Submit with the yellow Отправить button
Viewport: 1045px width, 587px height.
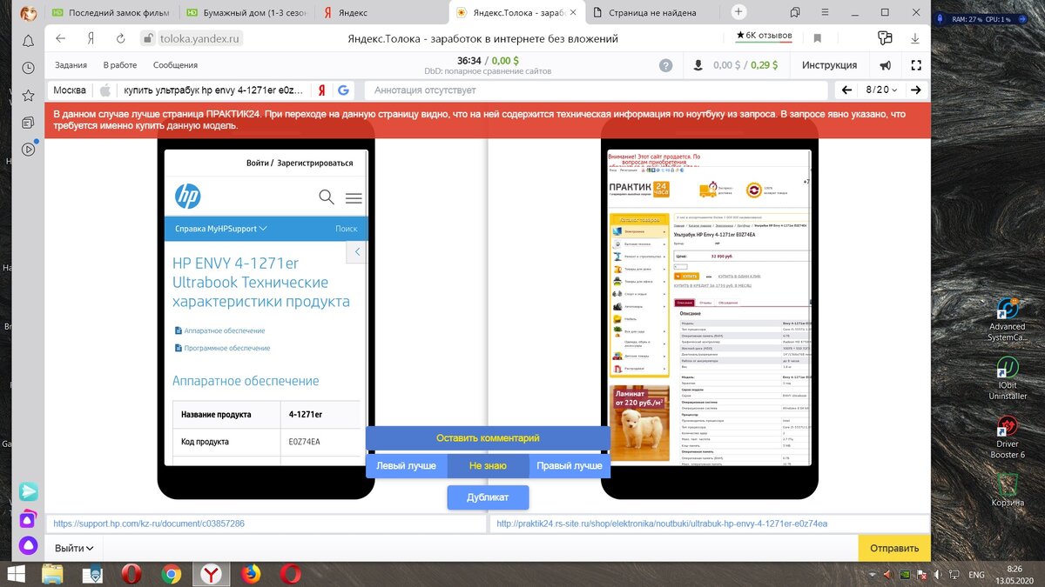point(894,548)
